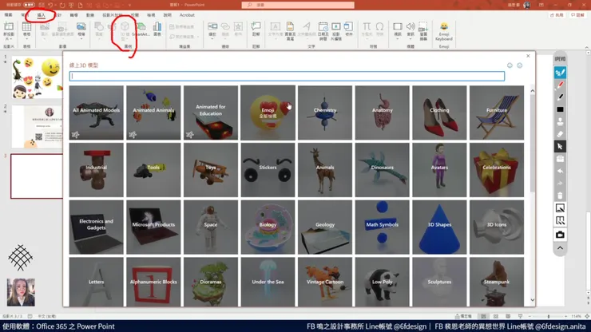
Task: Open the Avatars category tile
Action: pos(439,170)
